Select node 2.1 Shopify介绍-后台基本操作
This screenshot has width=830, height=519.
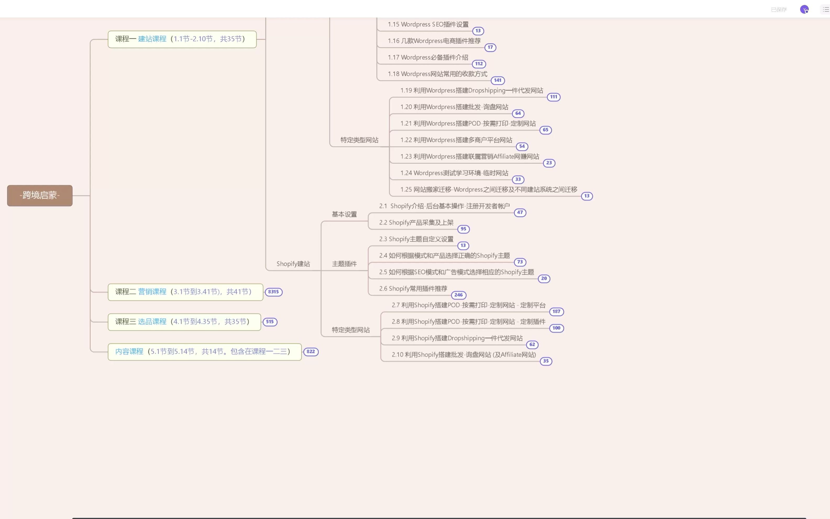pos(444,206)
